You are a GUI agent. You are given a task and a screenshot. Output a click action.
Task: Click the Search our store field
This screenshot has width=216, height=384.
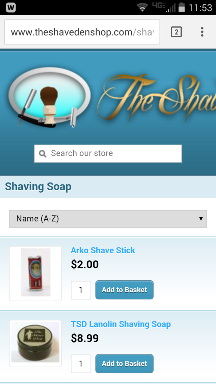(108, 153)
